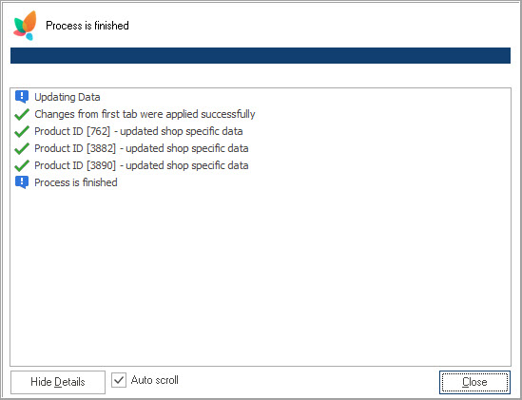Select the Product ID [762] log entry text
The height and width of the screenshot is (400, 522).
(x=139, y=131)
